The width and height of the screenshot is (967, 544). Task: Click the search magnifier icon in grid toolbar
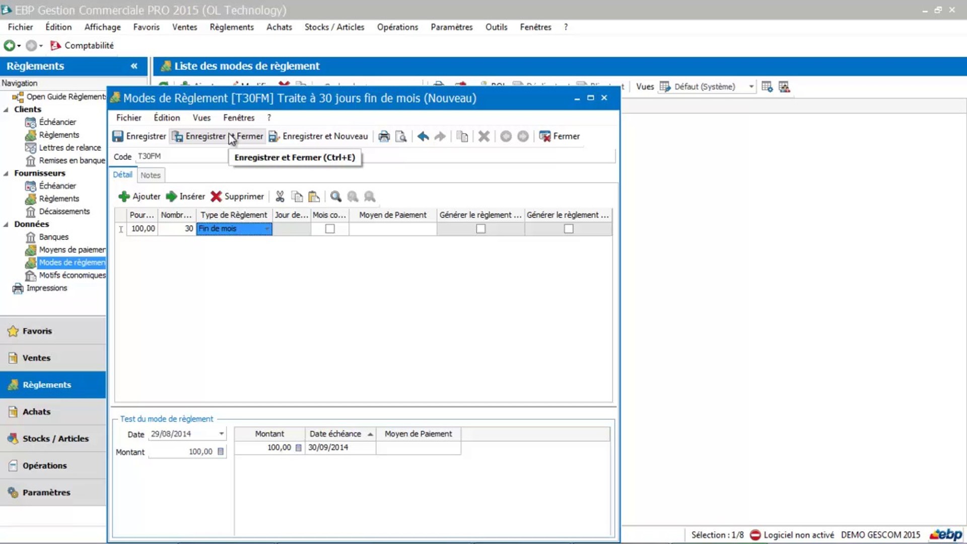click(x=336, y=196)
